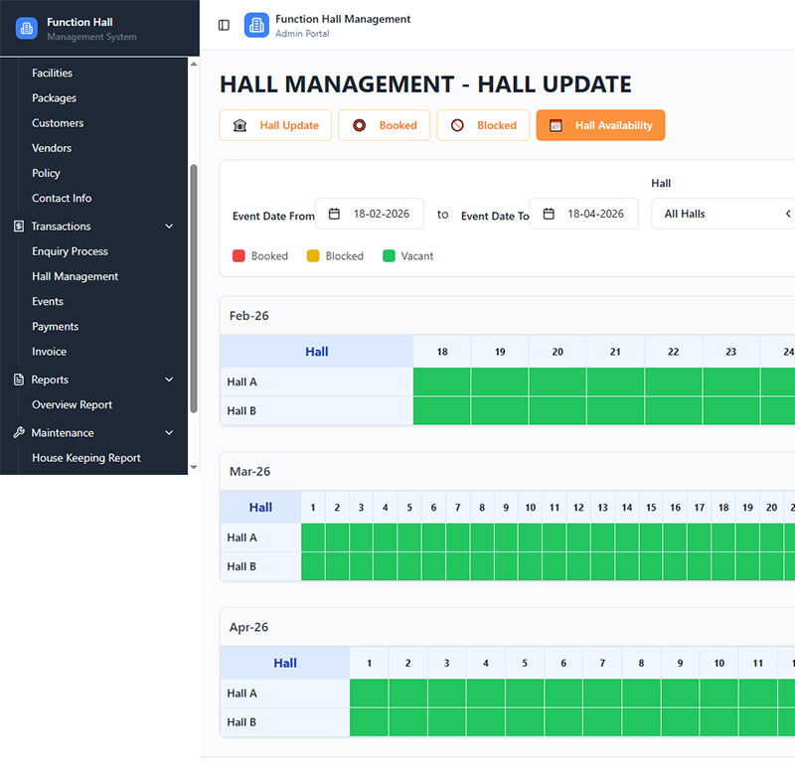Image resolution: width=795 pixels, height=769 pixels.
Task: Click the calendar icon in Event Date From
Action: (335, 214)
